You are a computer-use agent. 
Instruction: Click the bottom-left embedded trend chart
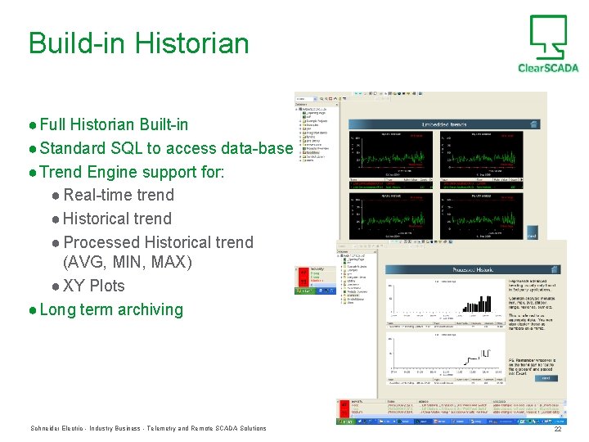click(x=391, y=216)
